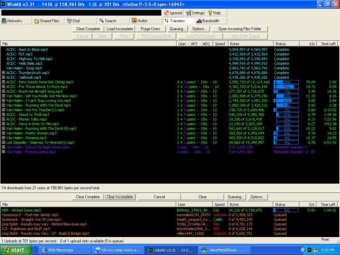The height and width of the screenshot is (255, 340).
Task: Open the Shared Files folder icon
Action: click(x=37, y=21)
